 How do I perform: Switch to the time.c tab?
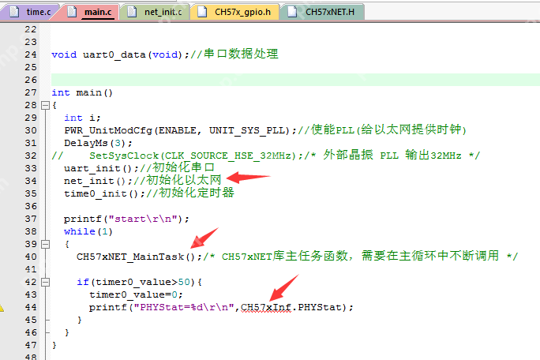coord(30,12)
